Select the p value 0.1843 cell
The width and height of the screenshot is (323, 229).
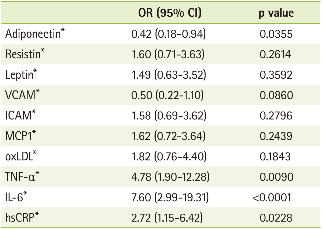pyautogui.click(x=275, y=157)
